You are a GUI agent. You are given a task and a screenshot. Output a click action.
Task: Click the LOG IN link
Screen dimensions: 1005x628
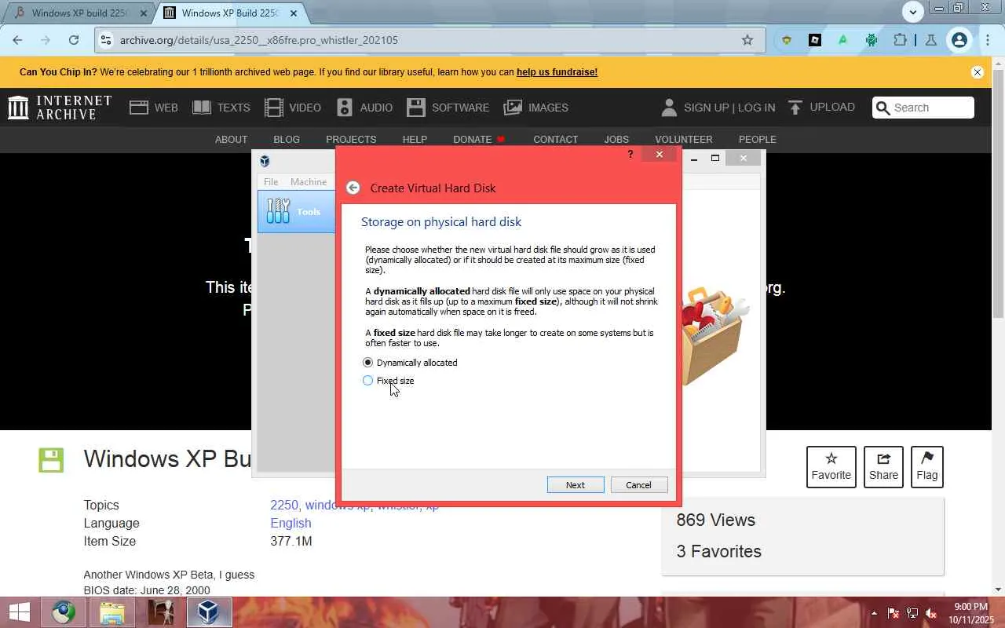click(756, 108)
